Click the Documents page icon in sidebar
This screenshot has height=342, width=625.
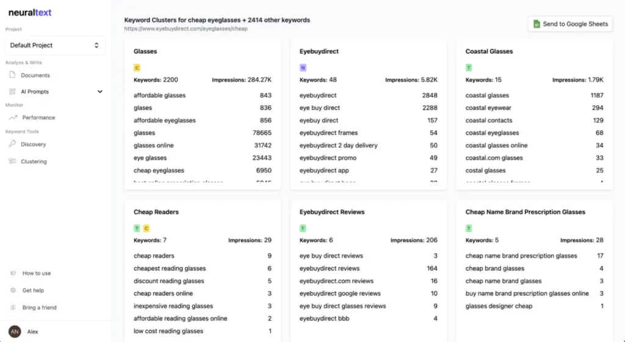(x=13, y=75)
